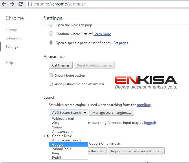Choose Rediff from the search list
Viewport: 189px width, 163px height.
(x=68, y=157)
